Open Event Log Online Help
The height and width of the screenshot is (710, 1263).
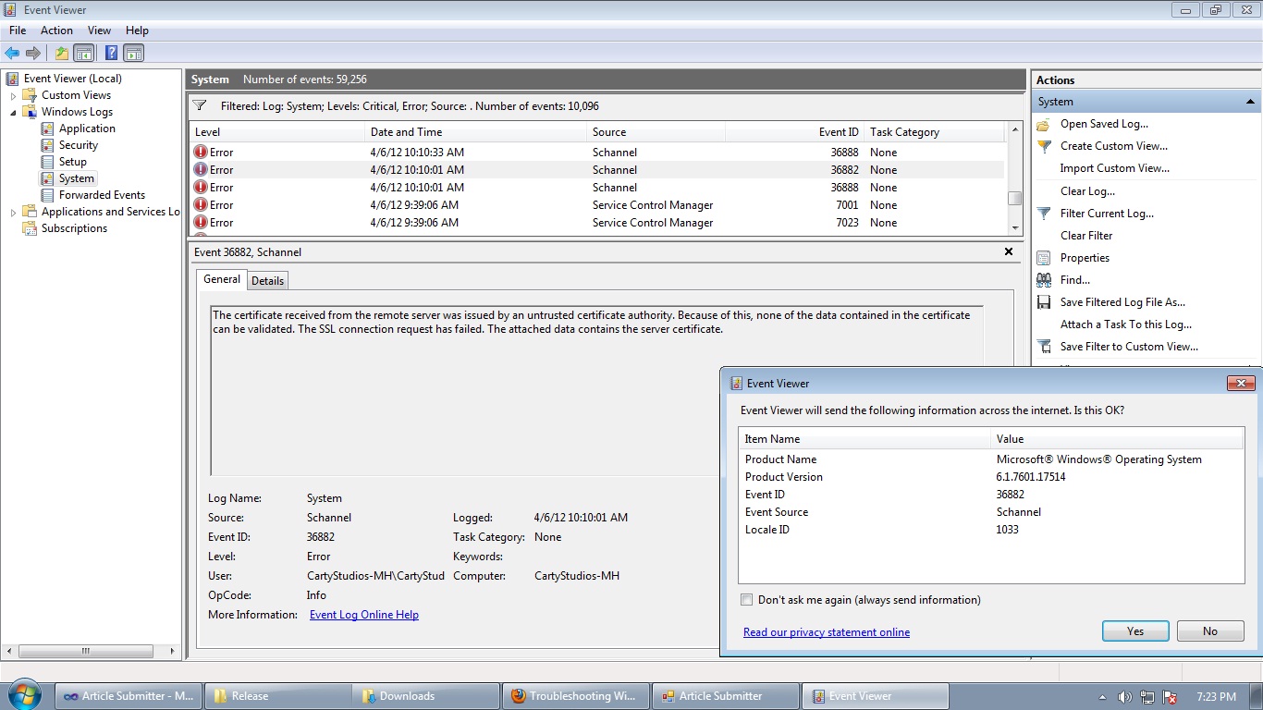coord(363,614)
